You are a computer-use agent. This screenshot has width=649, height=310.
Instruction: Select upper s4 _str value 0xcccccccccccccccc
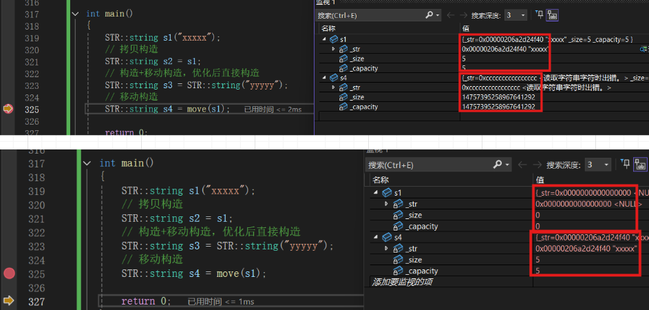point(491,88)
